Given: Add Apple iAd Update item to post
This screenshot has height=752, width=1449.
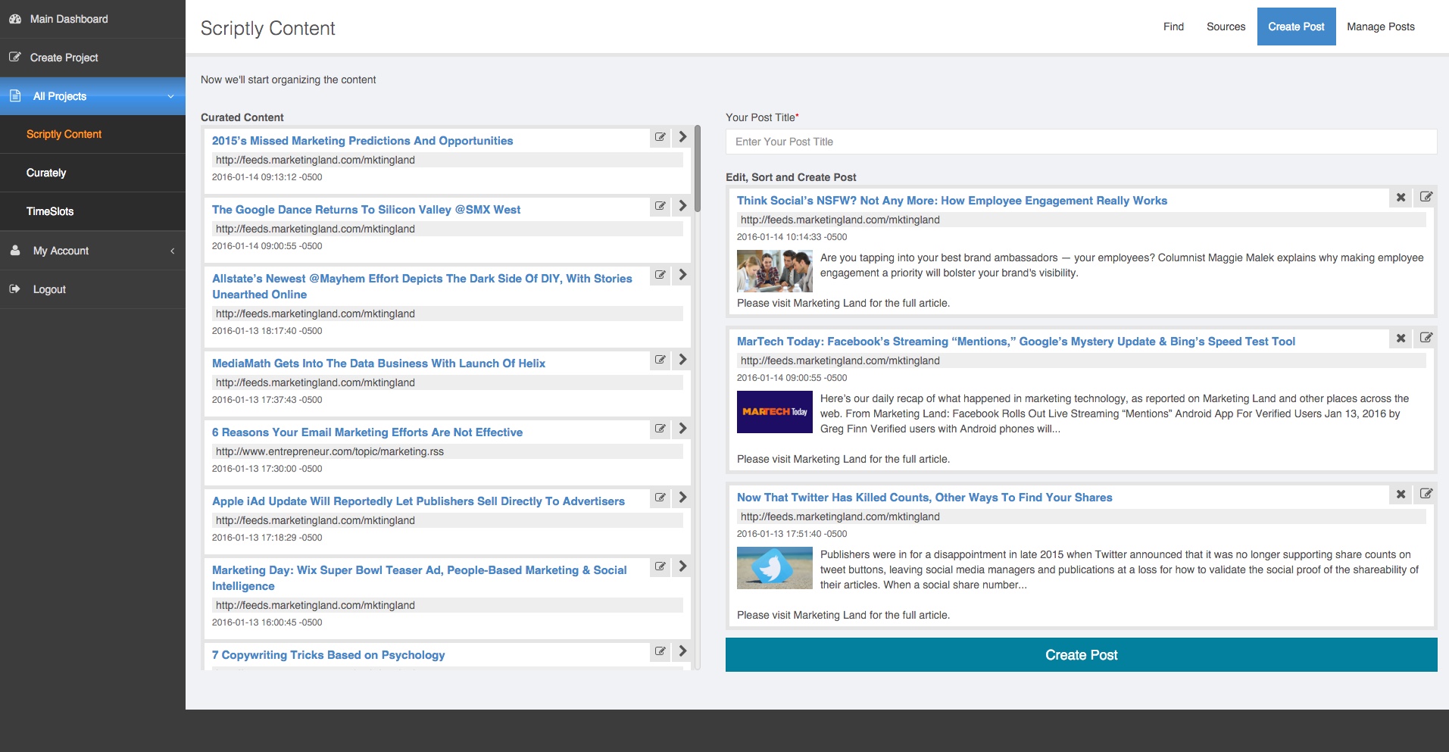Looking at the screenshot, I should [682, 498].
